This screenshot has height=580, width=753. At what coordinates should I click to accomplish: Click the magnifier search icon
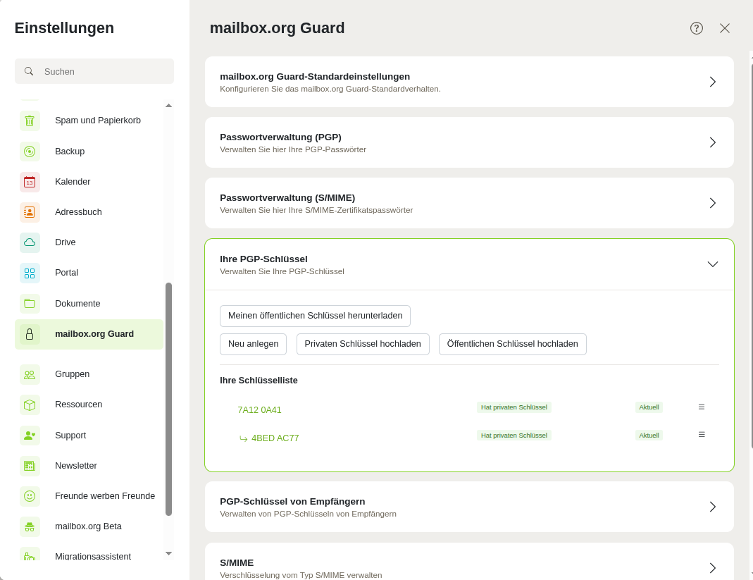click(29, 71)
